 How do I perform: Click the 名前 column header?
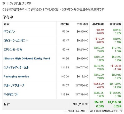6,24
